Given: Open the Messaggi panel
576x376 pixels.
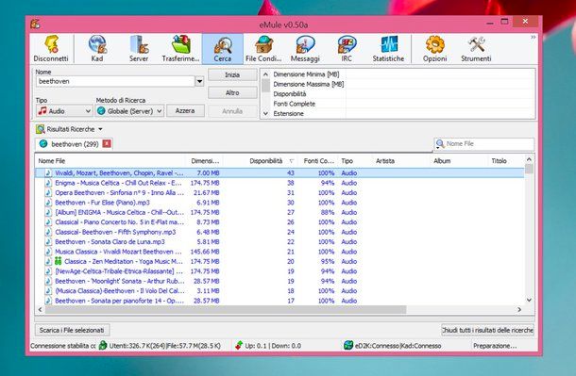Looking at the screenshot, I should [x=305, y=48].
